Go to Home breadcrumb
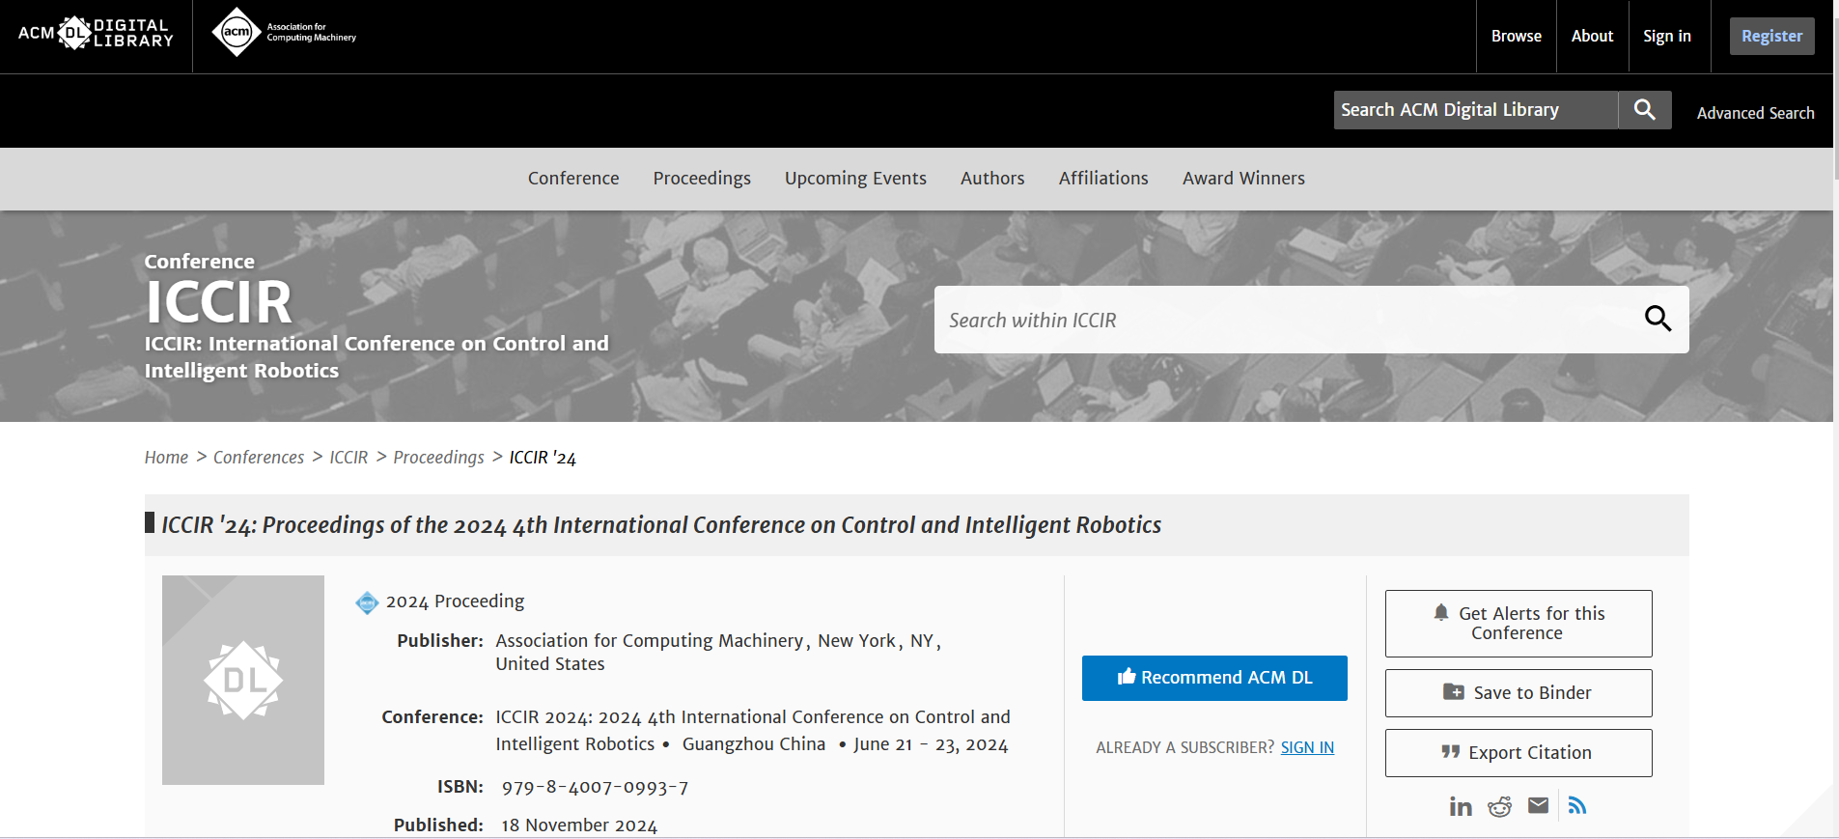The image size is (1839, 839). point(166,458)
